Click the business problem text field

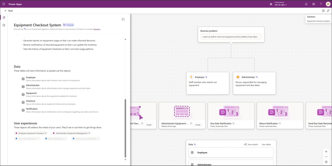pos(231,37)
